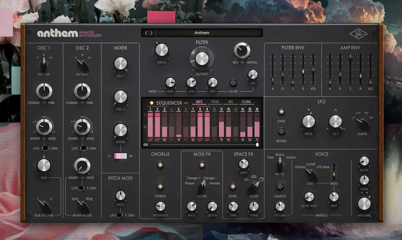Adjust the Mixer OSC 1 level knob

tap(121, 64)
